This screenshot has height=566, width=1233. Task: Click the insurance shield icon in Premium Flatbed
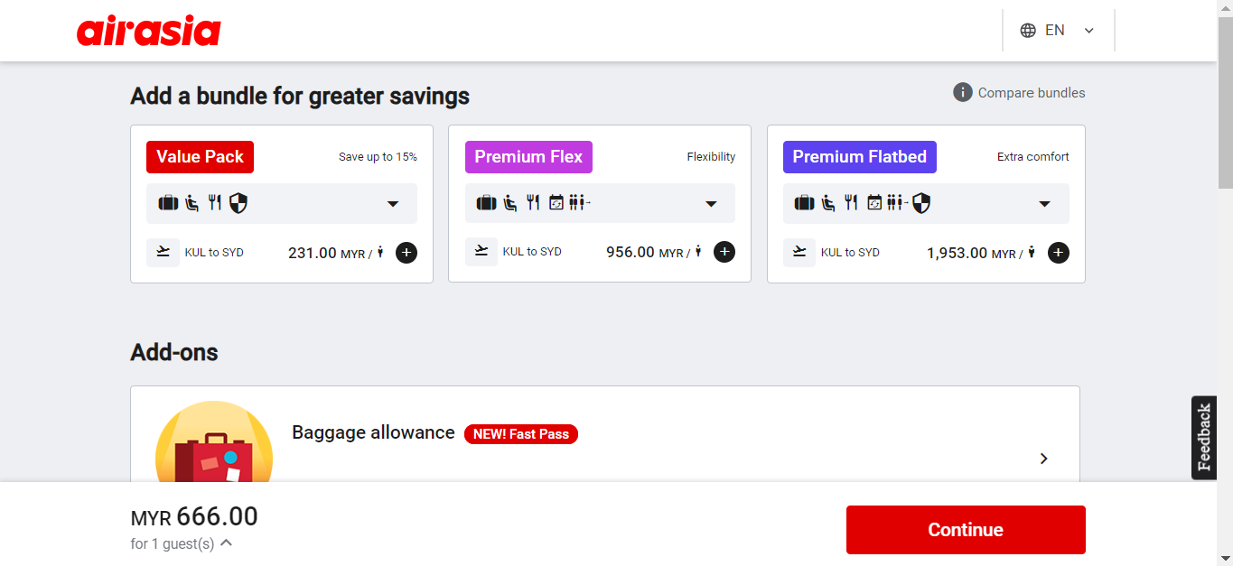coord(921,202)
